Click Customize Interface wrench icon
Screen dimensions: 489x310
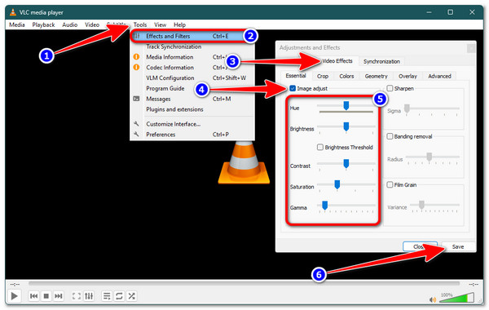click(136, 124)
